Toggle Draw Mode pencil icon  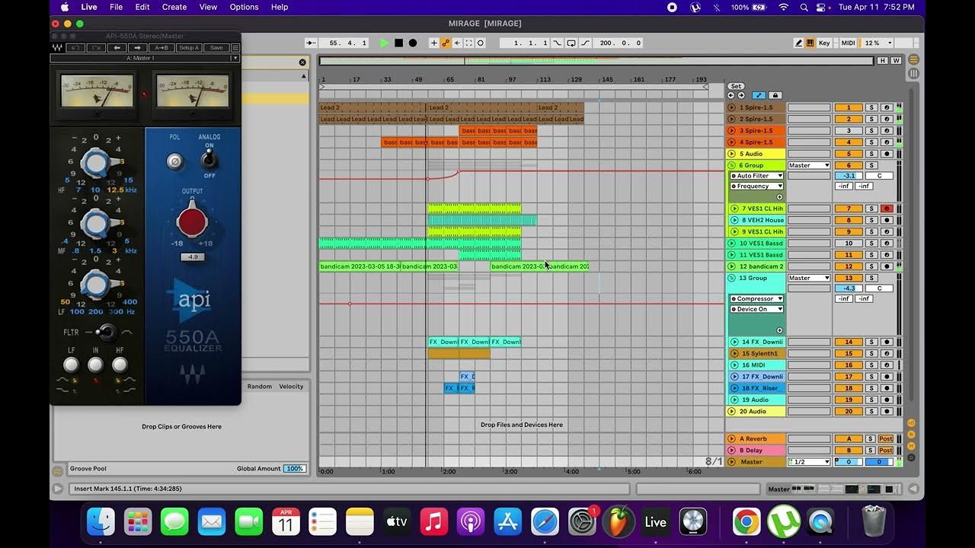(798, 43)
